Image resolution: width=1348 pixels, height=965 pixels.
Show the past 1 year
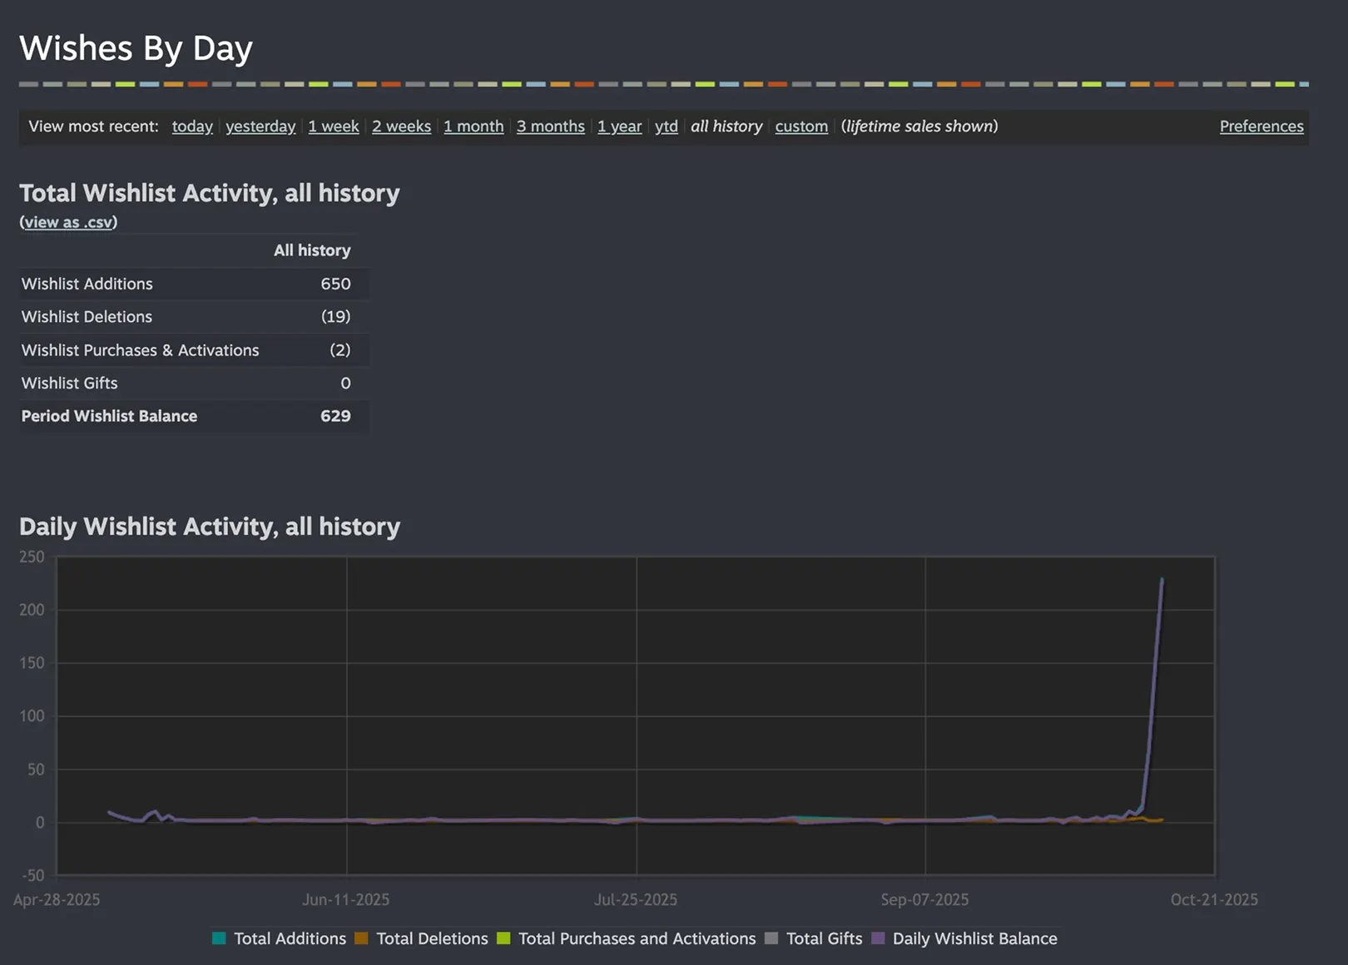coord(620,126)
